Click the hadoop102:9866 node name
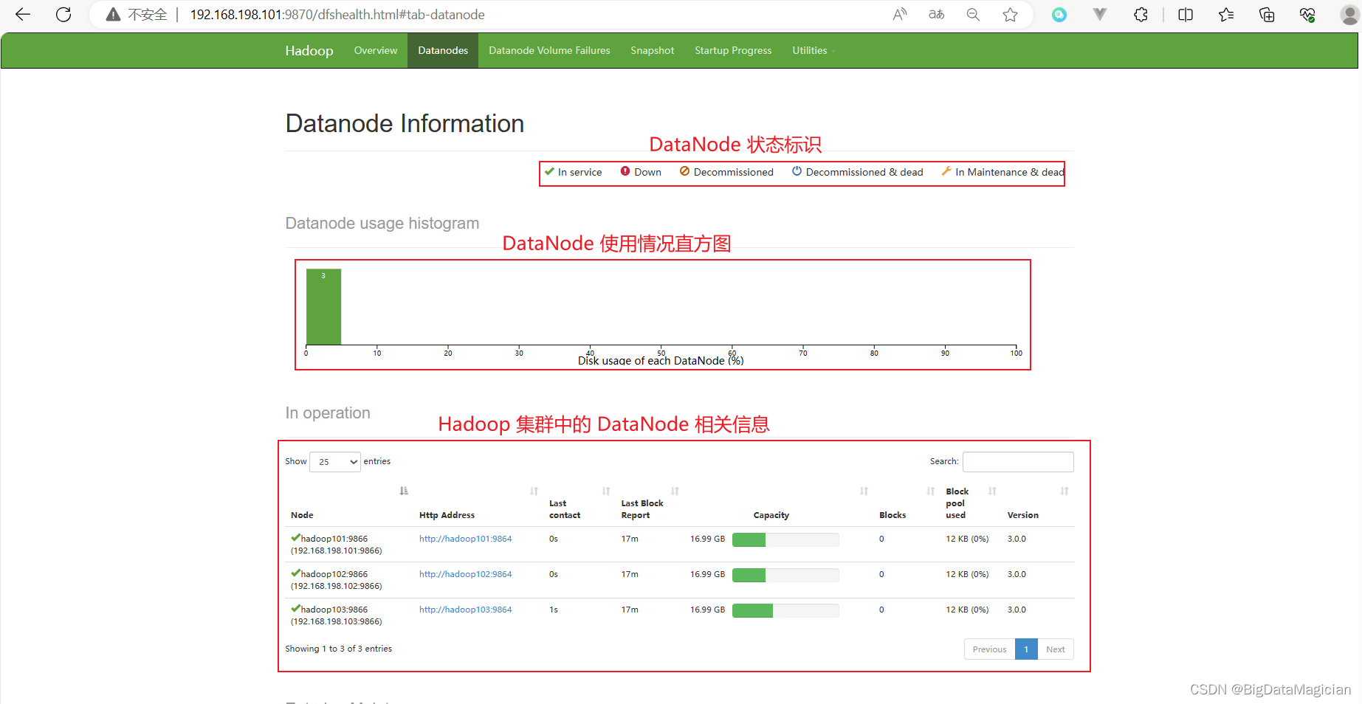 (334, 574)
